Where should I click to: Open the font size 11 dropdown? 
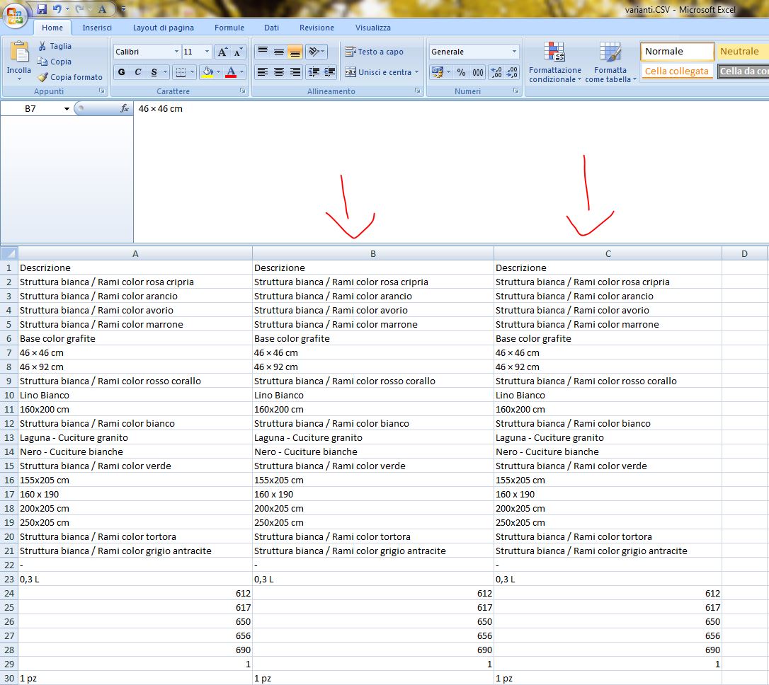(207, 52)
